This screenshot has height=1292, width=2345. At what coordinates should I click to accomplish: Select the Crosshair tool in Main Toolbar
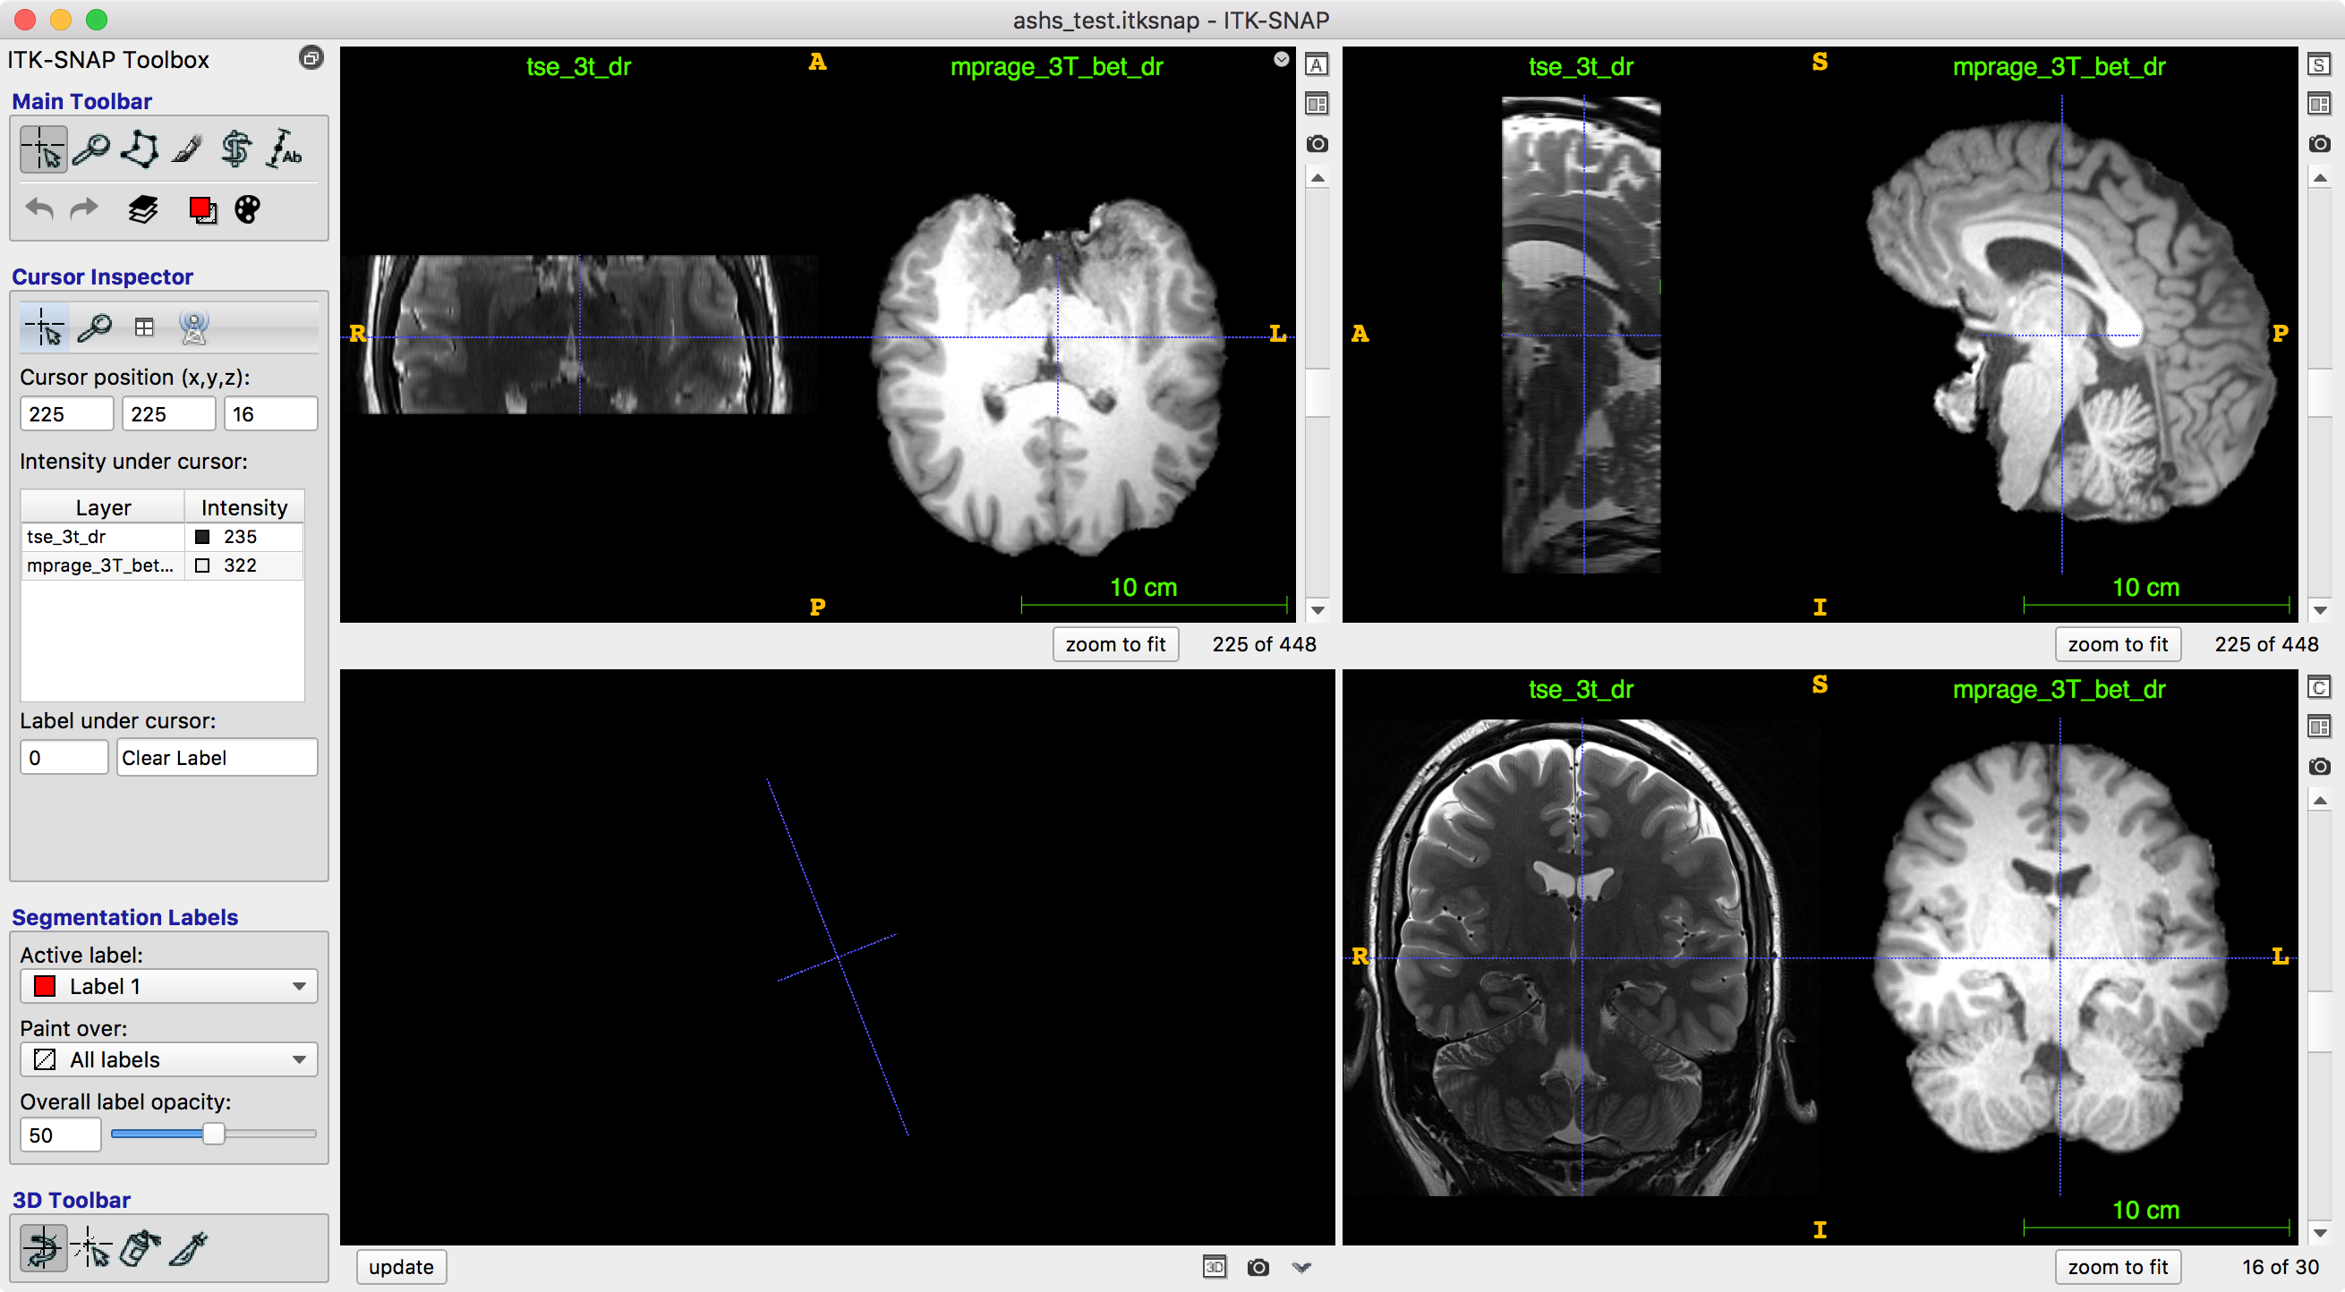(x=43, y=149)
